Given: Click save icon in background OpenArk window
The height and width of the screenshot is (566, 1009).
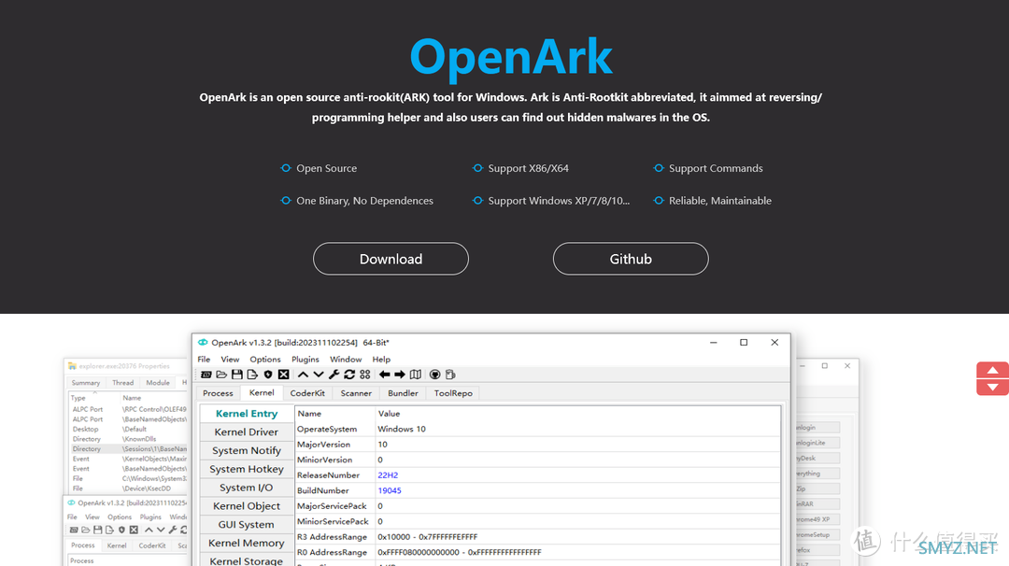Looking at the screenshot, I should 98,530.
